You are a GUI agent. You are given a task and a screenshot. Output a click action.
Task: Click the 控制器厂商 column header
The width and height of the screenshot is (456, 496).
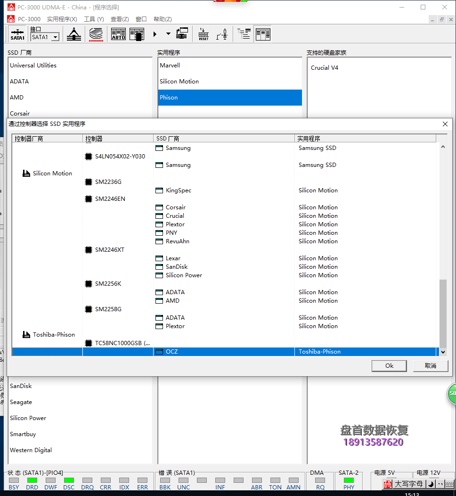[x=47, y=139]
